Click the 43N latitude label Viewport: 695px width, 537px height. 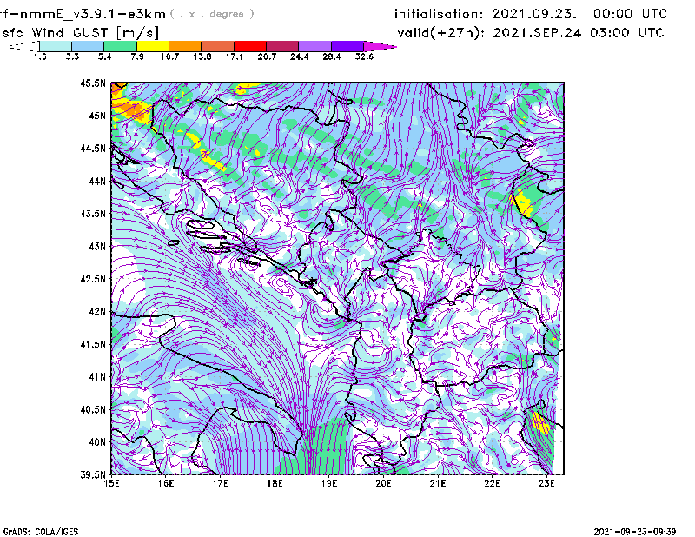[x=97, y=246]
